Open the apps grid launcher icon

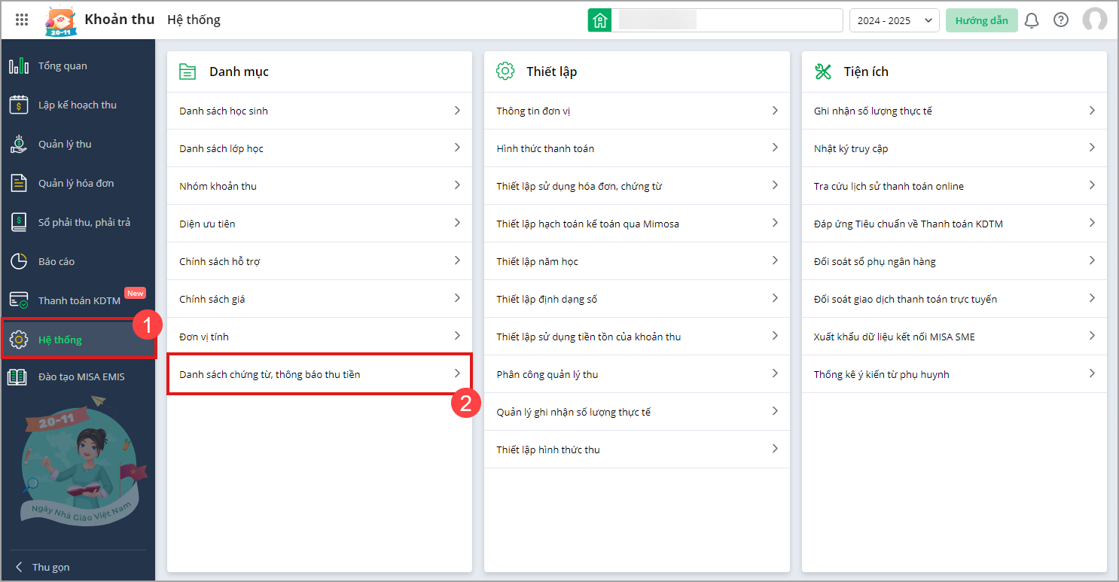(22, 20)
